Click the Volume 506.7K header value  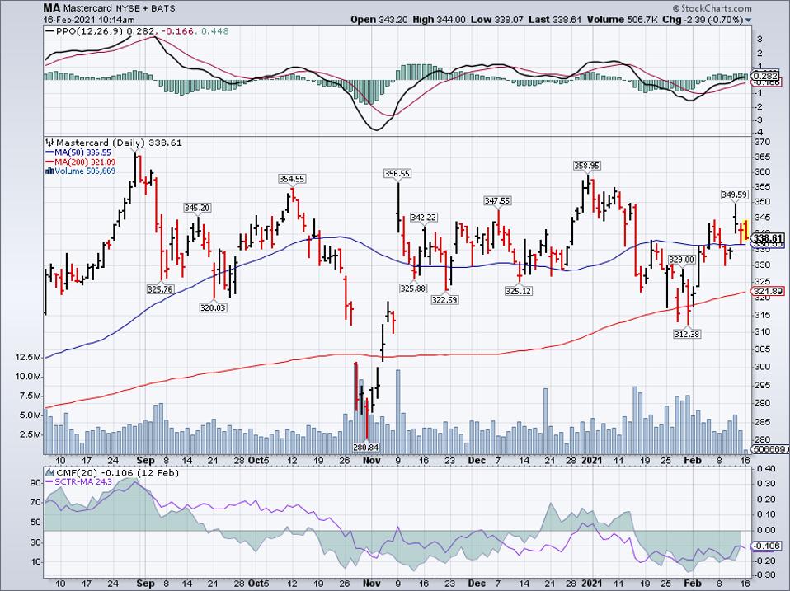click(x=623, y=20)
